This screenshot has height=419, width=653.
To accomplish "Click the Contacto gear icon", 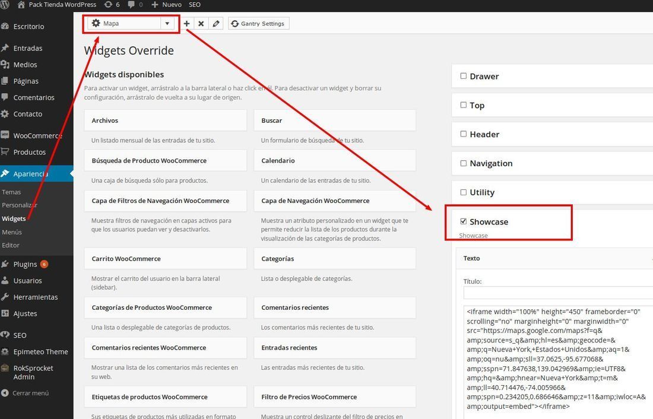I will (x=5, y=114).
